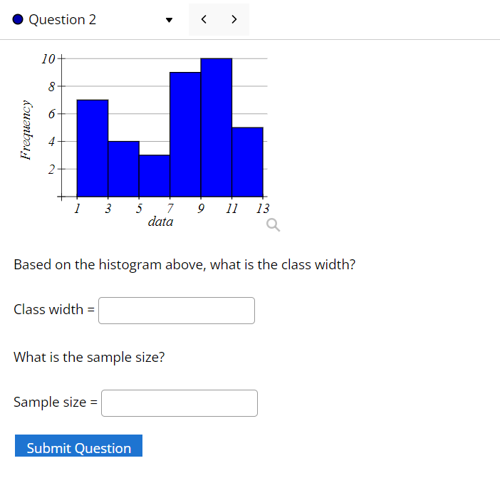The image size is (500, 478).
Task: Go to the next question arrow
Action: click(x=234, y=19)
